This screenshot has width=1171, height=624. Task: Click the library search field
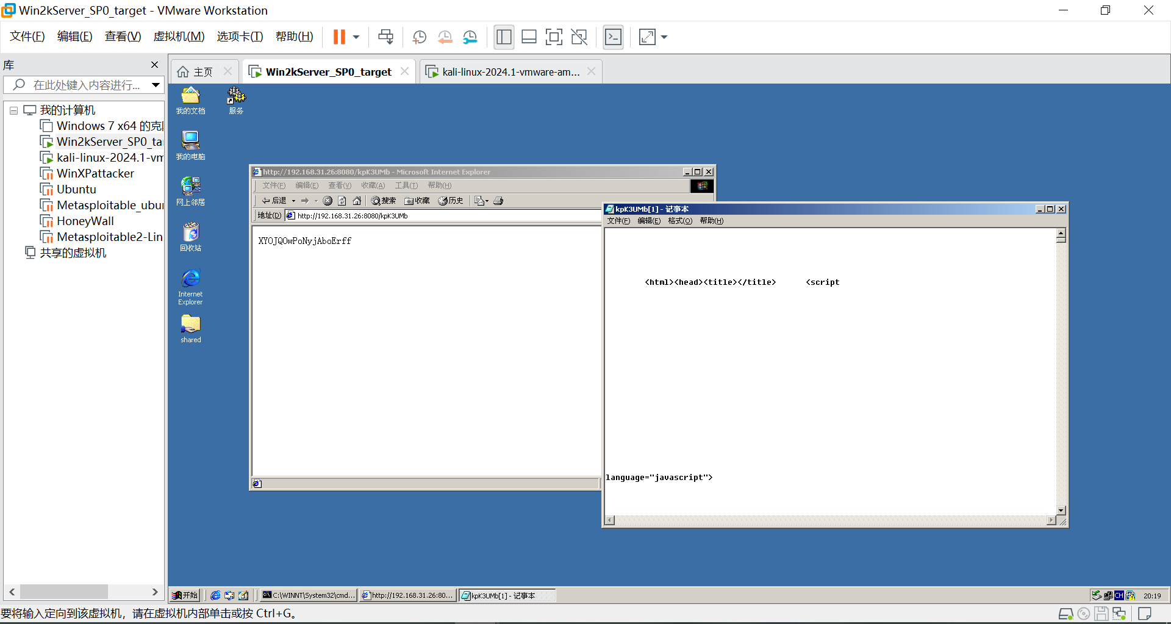(x=82, y=85)
